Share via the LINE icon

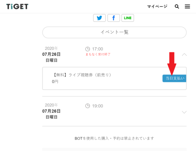[x=128, y=18]
